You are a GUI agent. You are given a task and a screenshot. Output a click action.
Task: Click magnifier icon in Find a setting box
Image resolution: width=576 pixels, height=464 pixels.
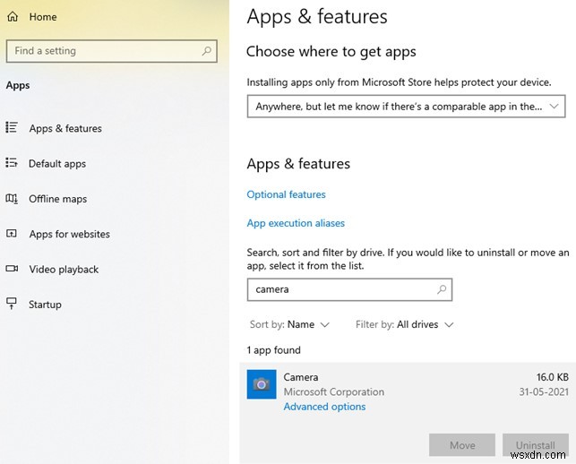(207, 51)
